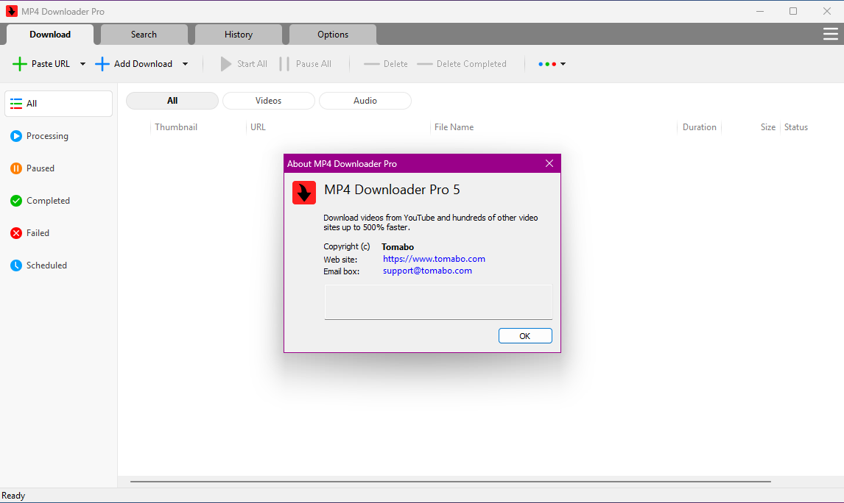844x503 pixels.
Task: Click the Delete Completed label
Action: click(471, 63)
